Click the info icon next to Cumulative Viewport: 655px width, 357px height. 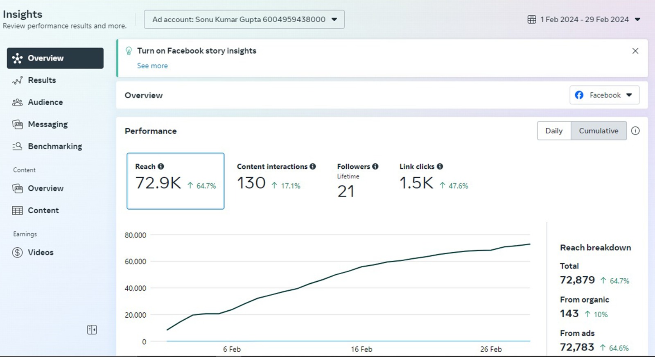click(635, 131)
